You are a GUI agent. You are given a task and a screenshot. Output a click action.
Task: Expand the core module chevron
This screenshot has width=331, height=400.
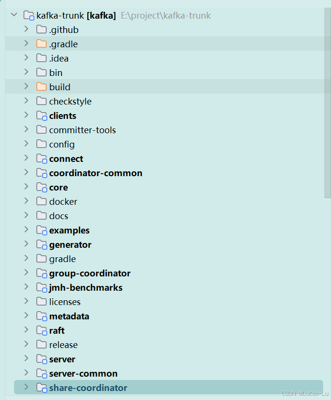click(26, 187)
